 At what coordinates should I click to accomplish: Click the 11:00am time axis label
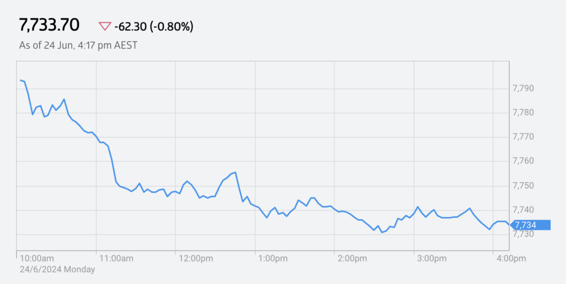[x=116, y=259]
